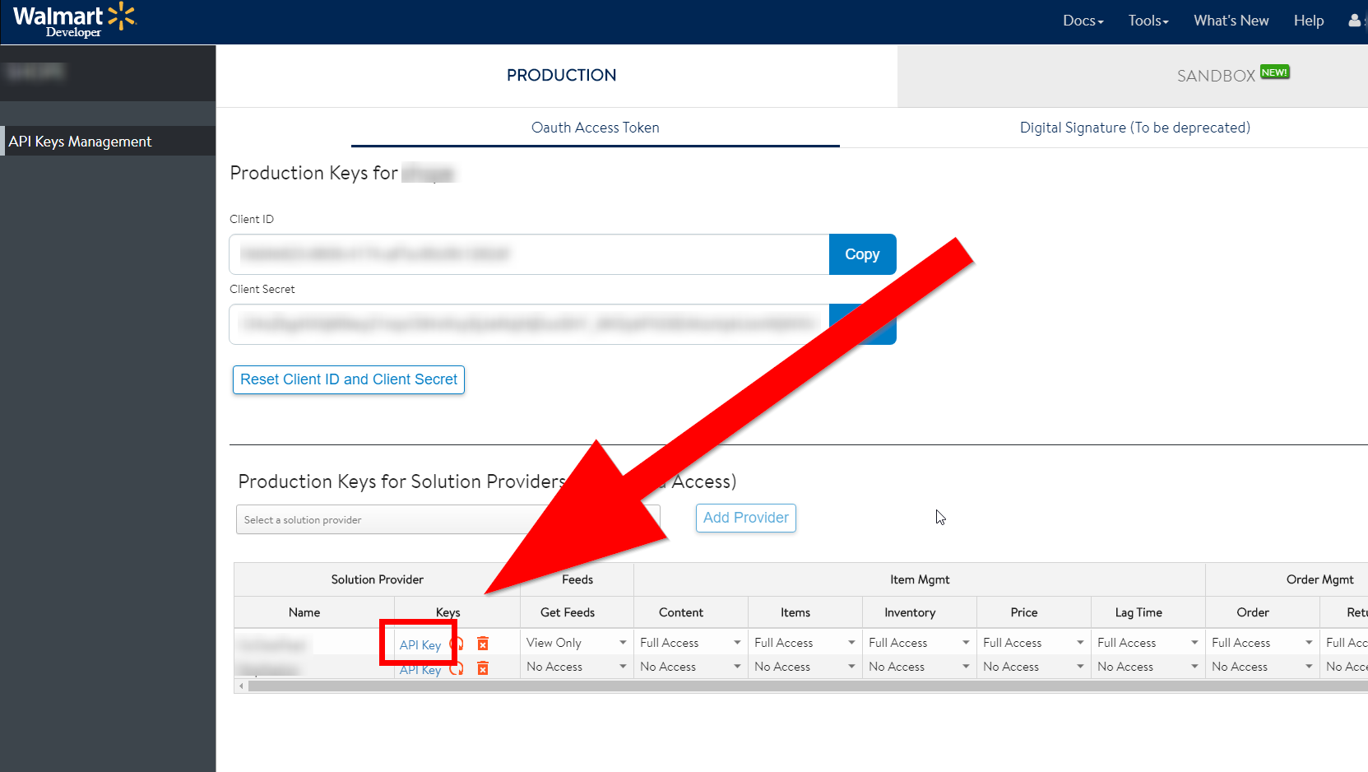1368x772 pixels.
Task: Click the highlighted API Key link
Action: point(419,645)
